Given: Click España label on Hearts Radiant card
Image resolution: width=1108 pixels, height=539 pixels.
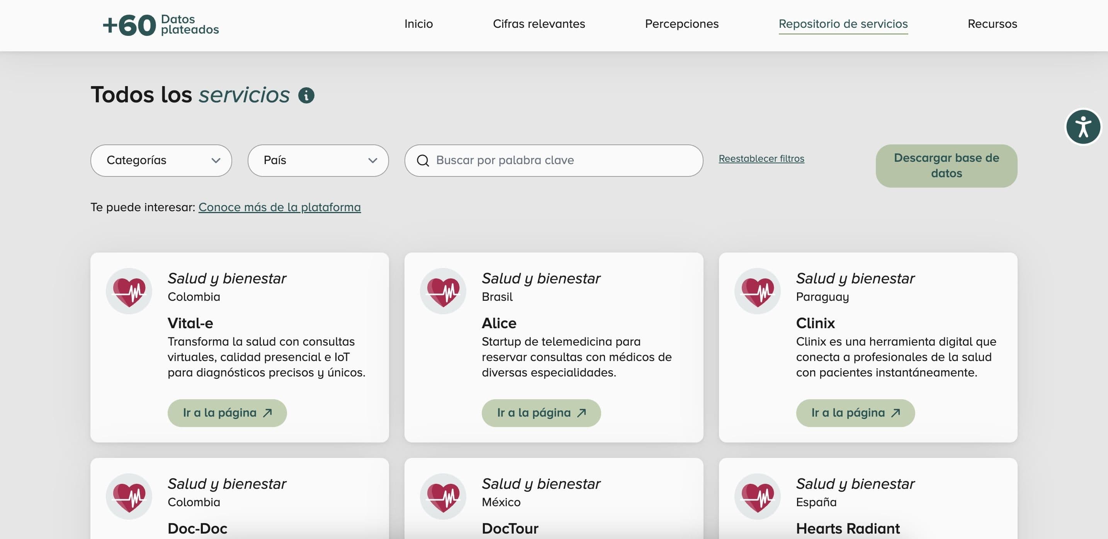Looking at the screenshot, I should (816, 502).
